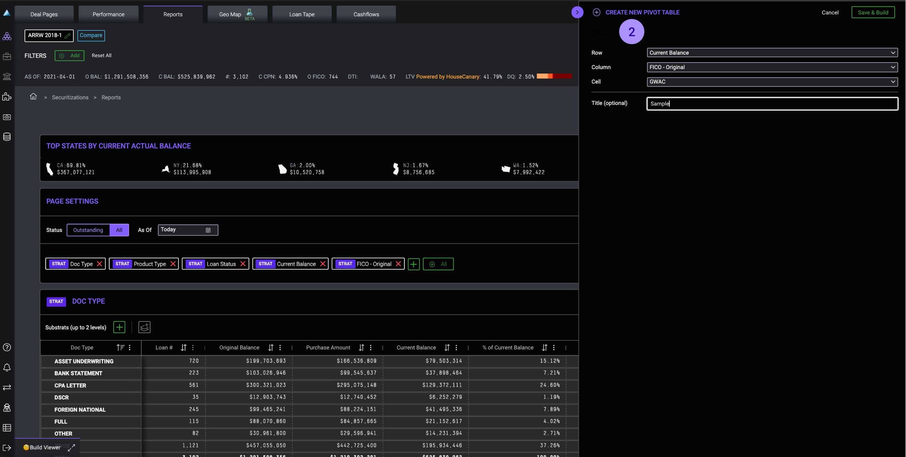906x457 pixels.
Task: Click the Title (optional) text field
Action: 772,104
